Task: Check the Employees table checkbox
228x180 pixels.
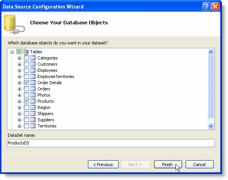Action: 26,70
